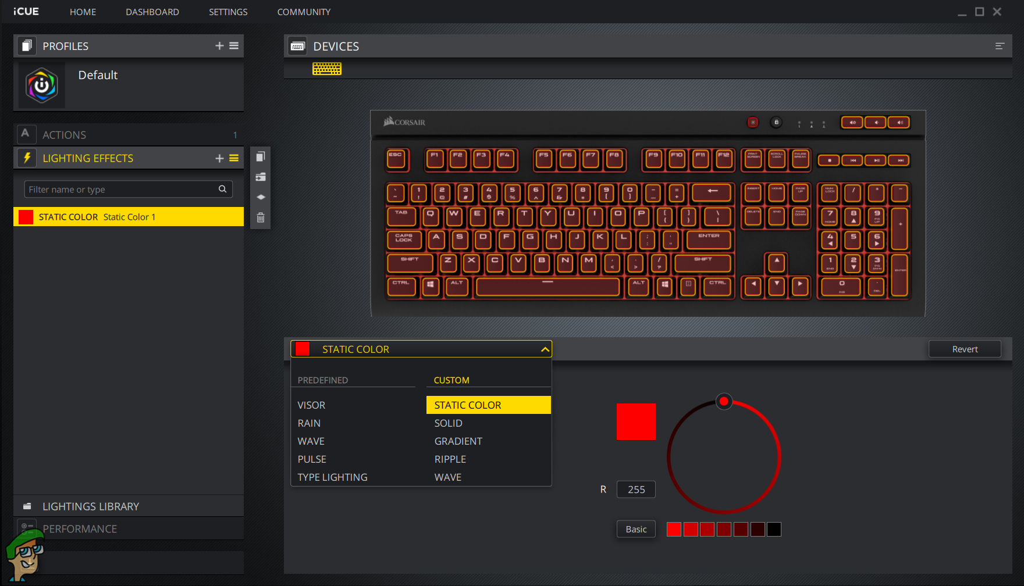This screenshot has height=586, width=1024.
Task: Click the keyboard brightness button
Action: tap(753, 122)
